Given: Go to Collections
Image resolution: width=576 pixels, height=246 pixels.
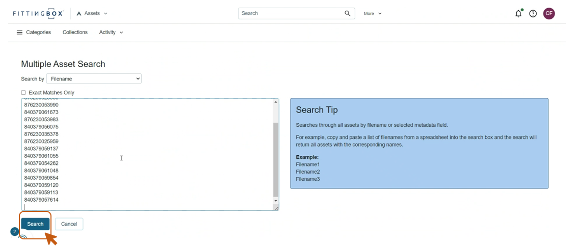Looking at the screenshot, I should (75, 33).
